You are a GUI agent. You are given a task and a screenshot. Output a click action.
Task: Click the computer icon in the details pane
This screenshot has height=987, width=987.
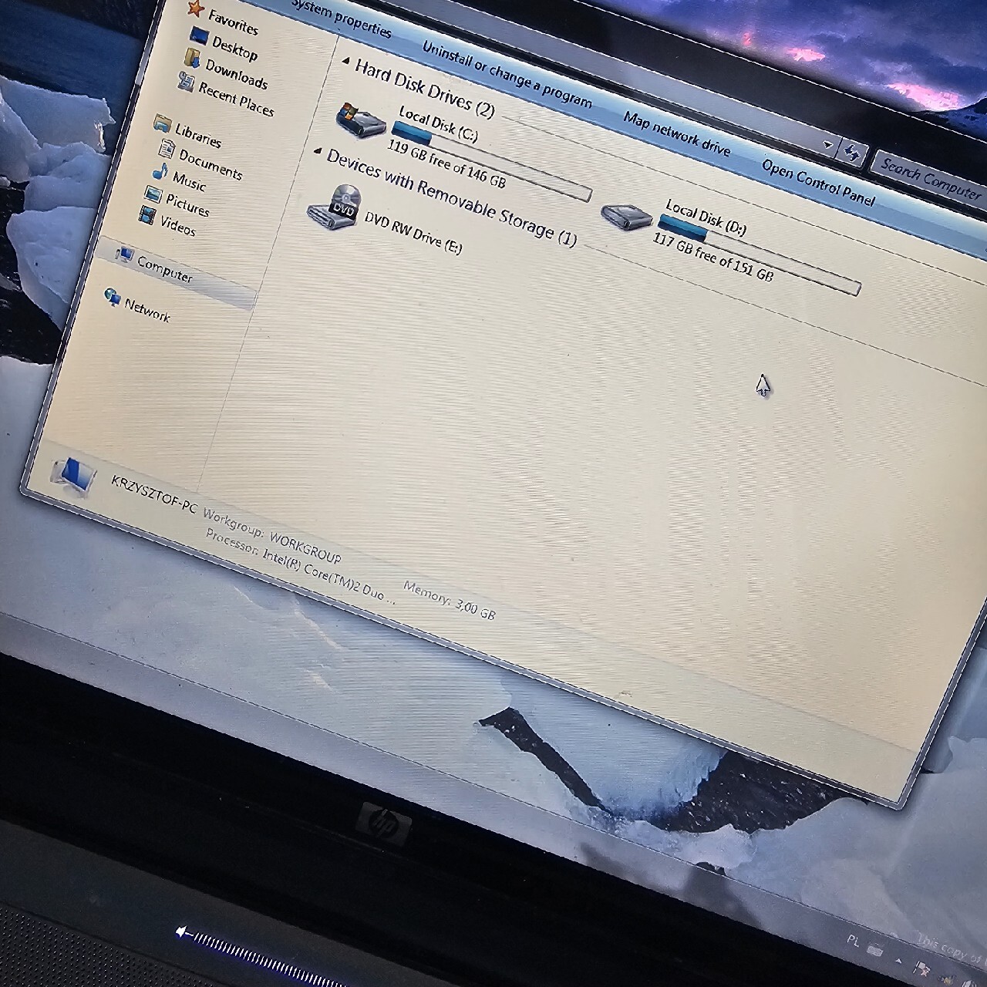pyautogui.click(x=72, y=475)
